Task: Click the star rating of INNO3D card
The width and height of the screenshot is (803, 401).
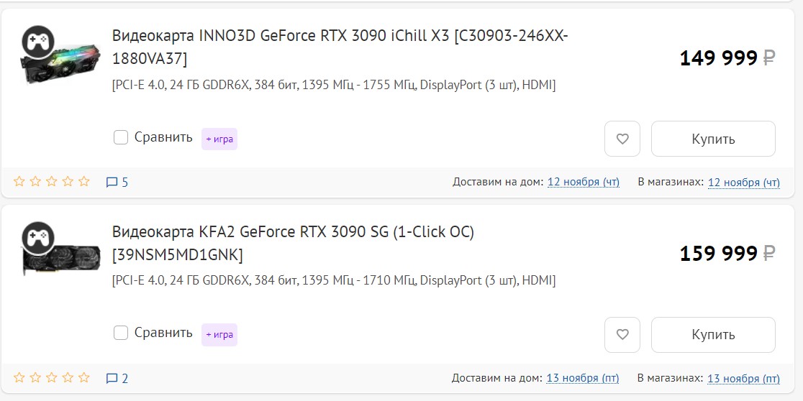Action: tap(52, 182)
